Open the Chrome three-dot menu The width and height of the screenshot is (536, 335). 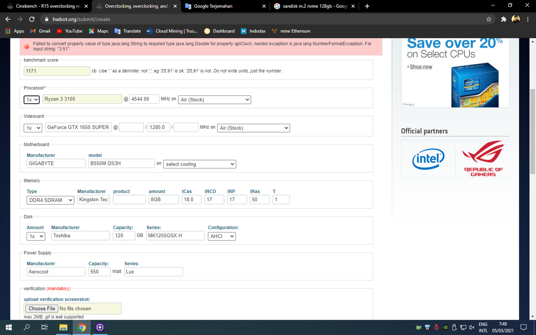[528, 19]
